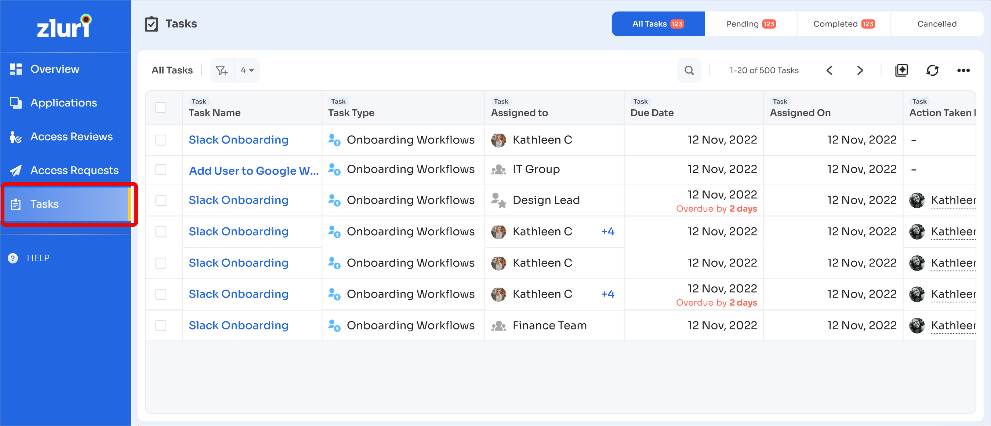
Task: Go to previous page of tasks
Action: pos(830,70)
